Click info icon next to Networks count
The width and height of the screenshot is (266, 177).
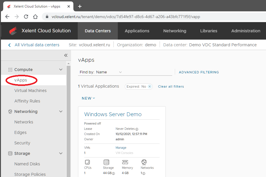coord(144,174)
